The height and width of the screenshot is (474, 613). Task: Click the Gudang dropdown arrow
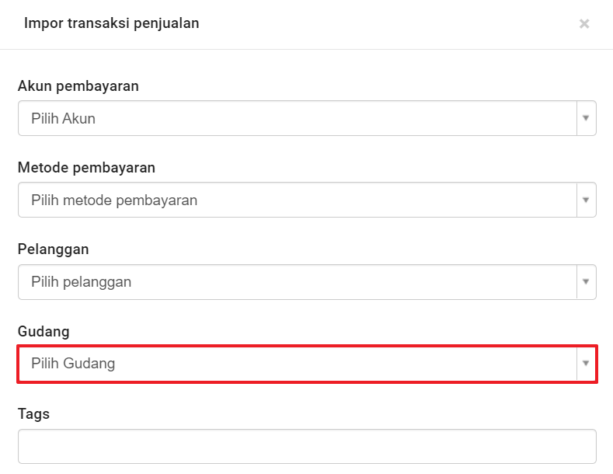(x=586, y=364)
